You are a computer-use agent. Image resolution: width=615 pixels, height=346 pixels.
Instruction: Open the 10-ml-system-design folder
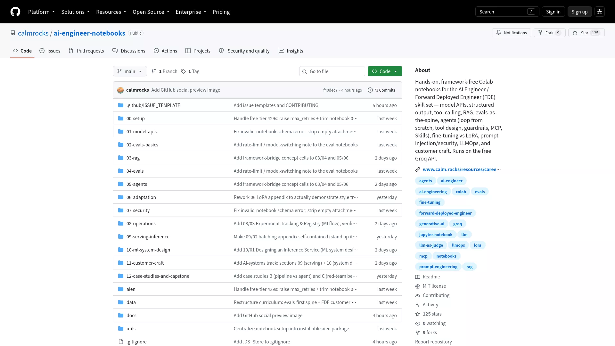click(x=148, y=250)
